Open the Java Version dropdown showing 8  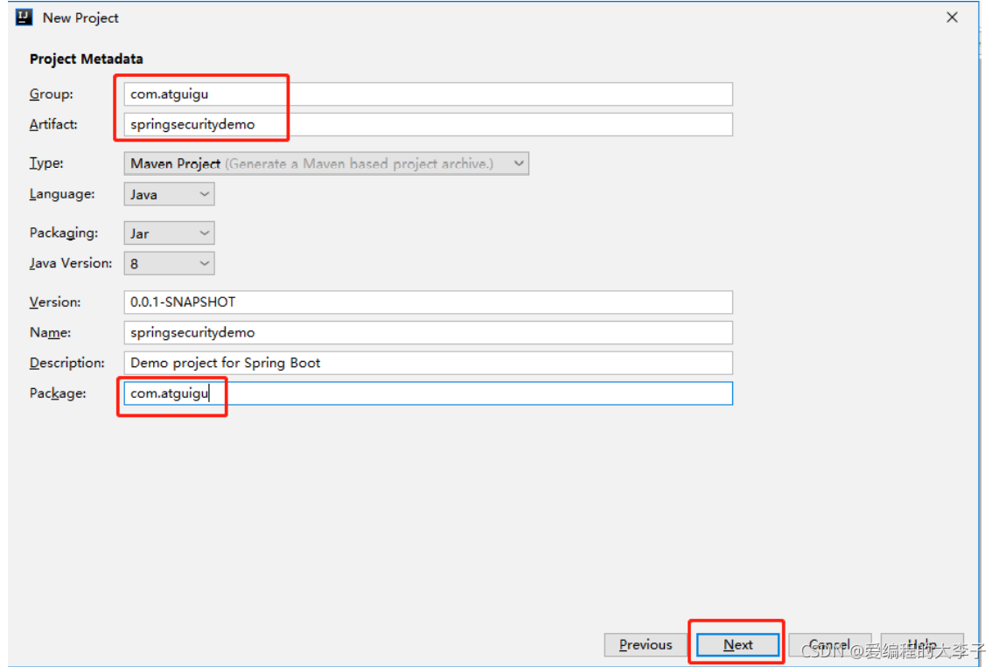click(169, 263)
